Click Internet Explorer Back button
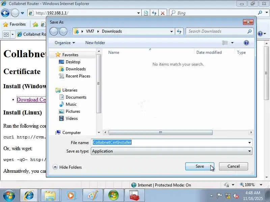 click(5, 13)
